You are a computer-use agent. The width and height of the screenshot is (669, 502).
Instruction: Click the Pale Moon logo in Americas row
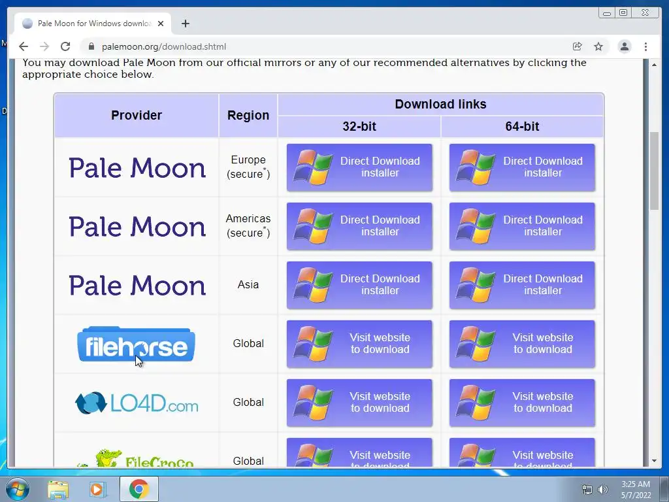pyautogui.click(x=137, y=226)
